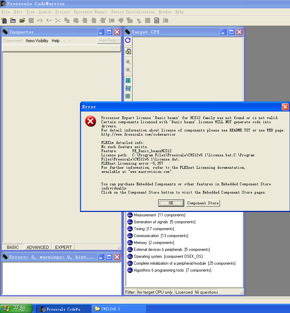Click the Errors window title chip icon
Screen dimensions: 290x313
point(5,257)
